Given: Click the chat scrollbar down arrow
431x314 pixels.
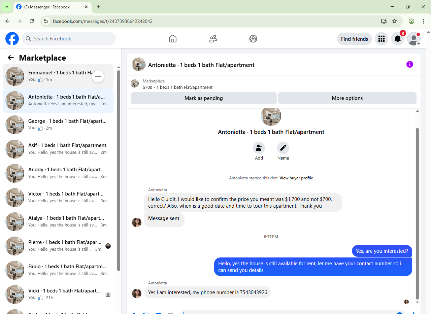Looking at the screenshot, I should 418,302.
